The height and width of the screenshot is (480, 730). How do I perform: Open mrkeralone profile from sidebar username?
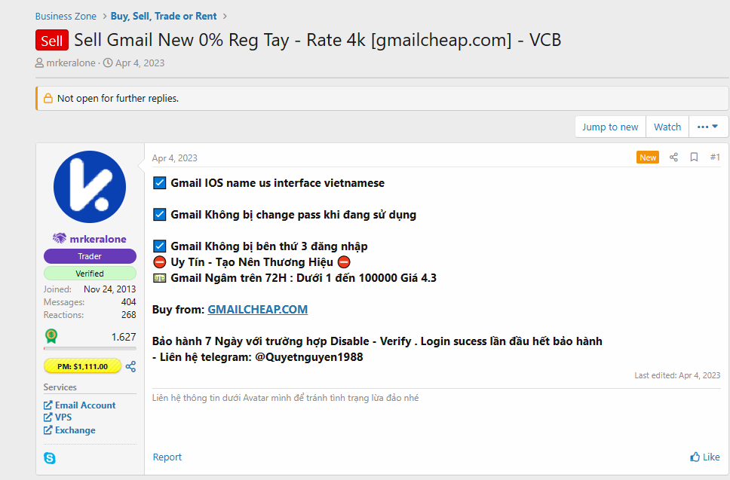[x=98, y=239]
